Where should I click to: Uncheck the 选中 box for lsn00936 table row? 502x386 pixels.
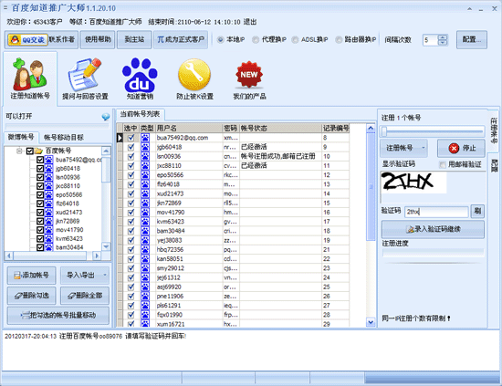(131, 156)
